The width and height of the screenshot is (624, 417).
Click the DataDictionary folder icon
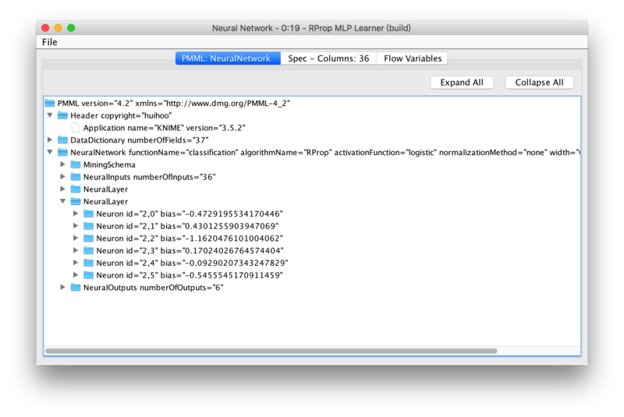63,140
